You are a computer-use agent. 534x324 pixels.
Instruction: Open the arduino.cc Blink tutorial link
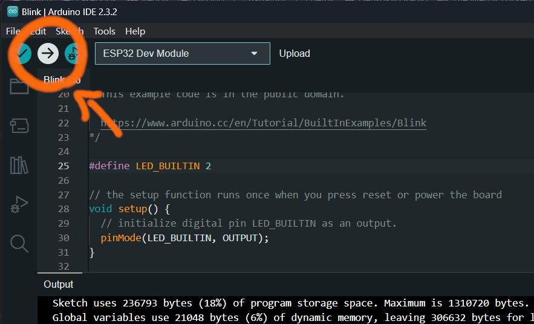(x=263, y=123)
